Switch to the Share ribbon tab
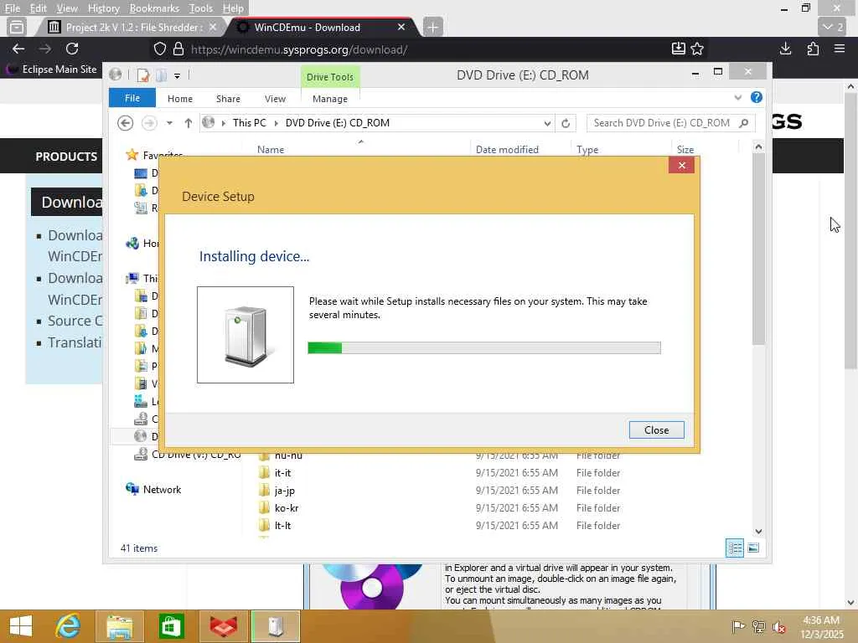 pos(228,99)
